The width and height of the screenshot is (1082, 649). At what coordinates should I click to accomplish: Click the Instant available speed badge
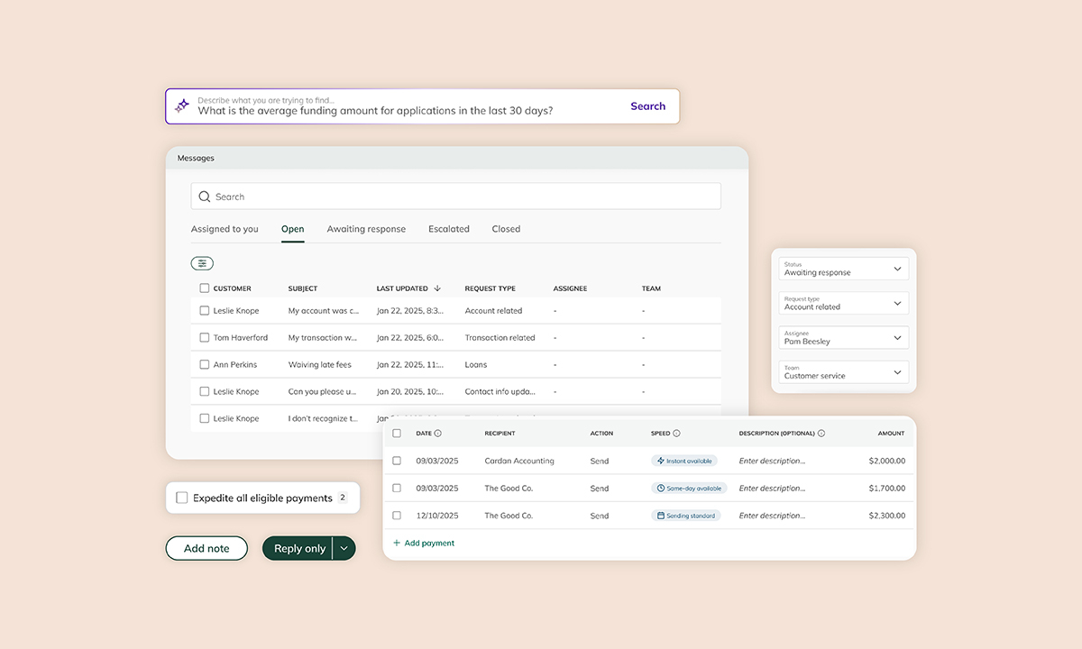point(684,461)
